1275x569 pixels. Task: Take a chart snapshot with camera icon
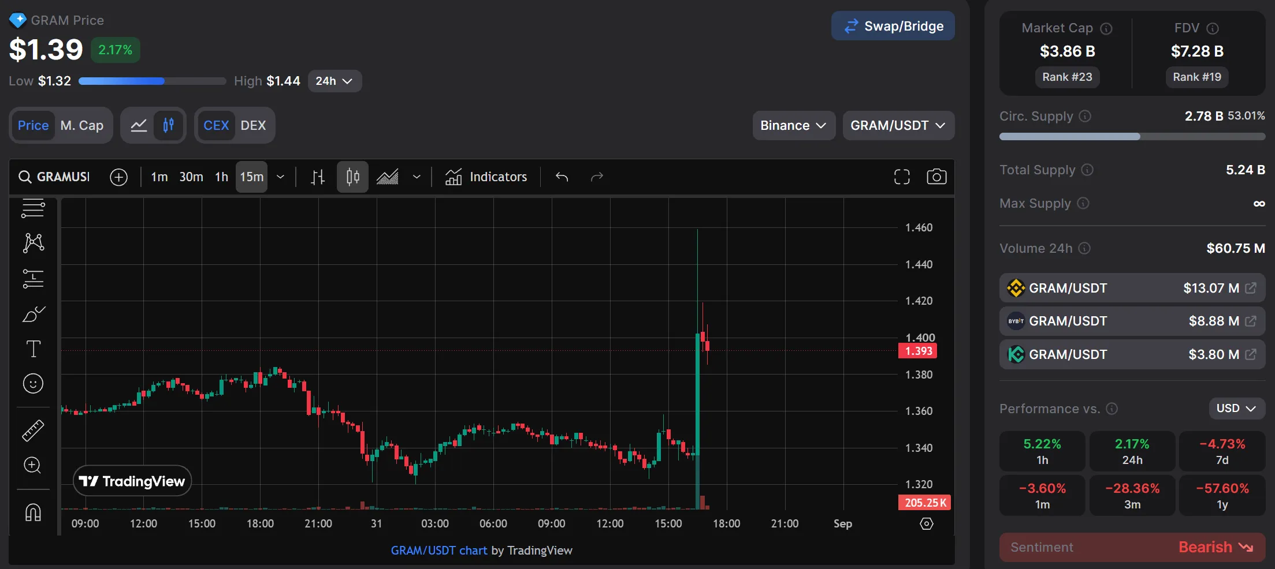click(936, 177)
